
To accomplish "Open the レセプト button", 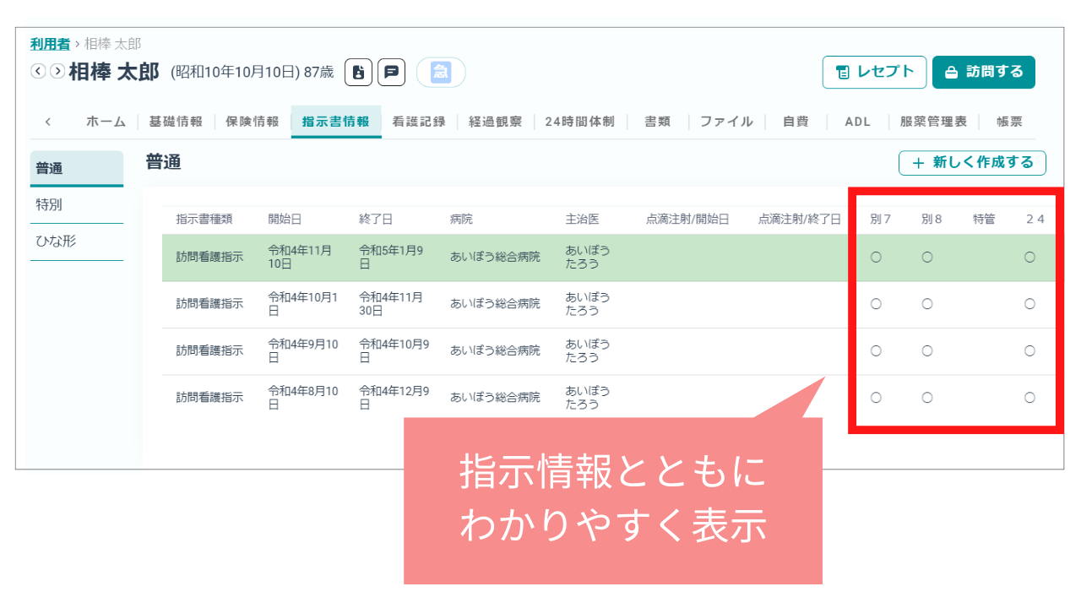I will click(x=874, y=72).
